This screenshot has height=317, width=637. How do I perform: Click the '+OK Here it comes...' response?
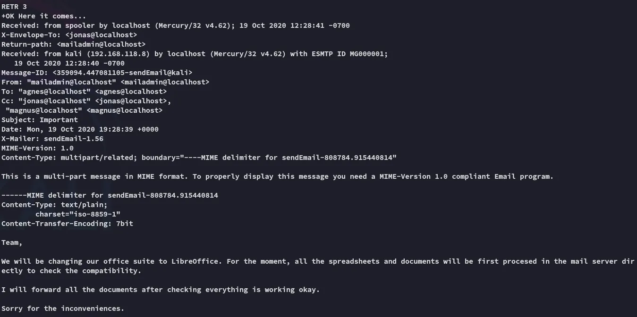(x=44, y=16)
